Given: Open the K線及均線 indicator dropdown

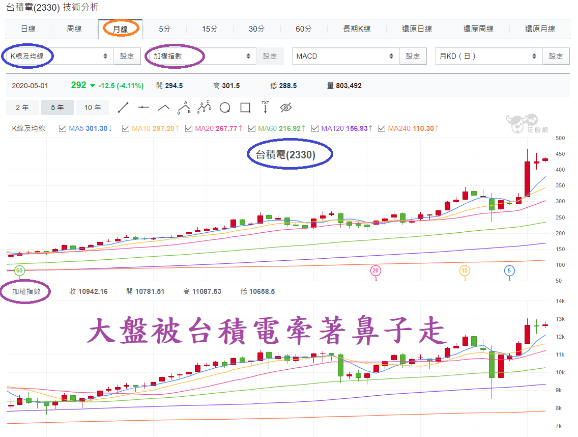Looking at the screenshot, I should tap(59, 56).
